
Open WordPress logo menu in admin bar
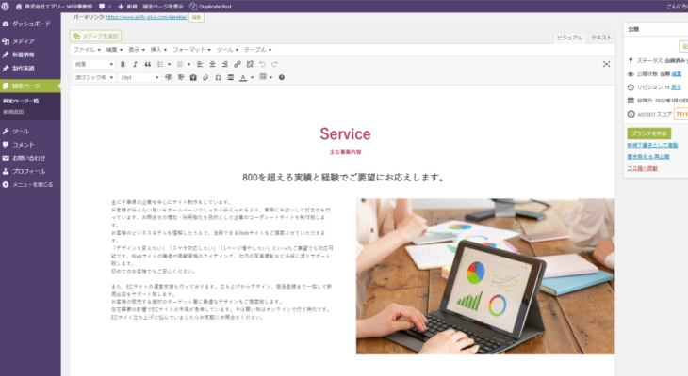click(6, 7)
